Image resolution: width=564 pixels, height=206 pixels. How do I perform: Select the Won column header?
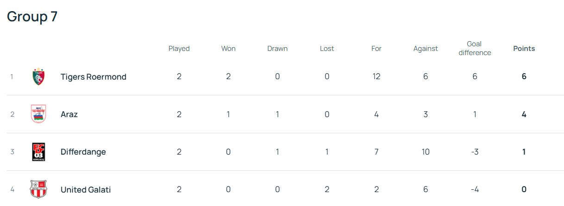click(x=228, y=49)
